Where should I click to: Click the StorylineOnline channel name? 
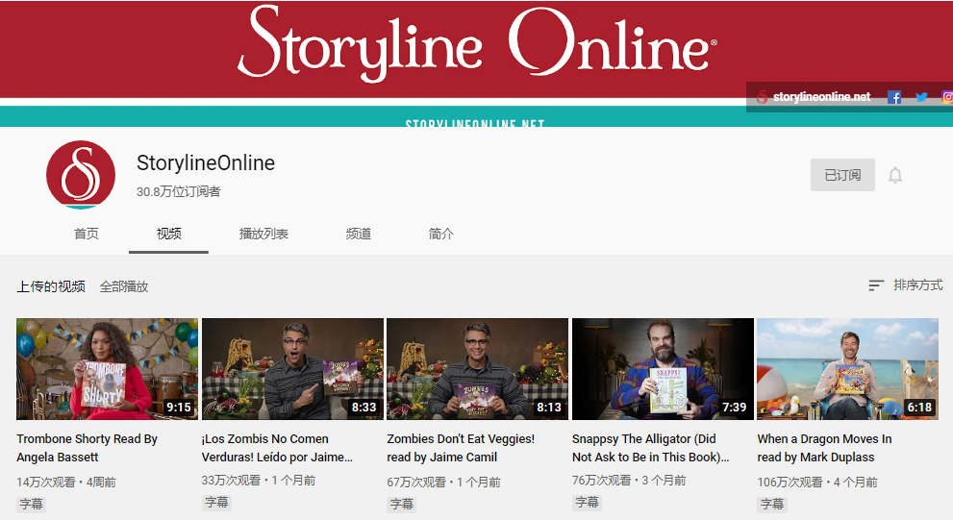[206, 162]
